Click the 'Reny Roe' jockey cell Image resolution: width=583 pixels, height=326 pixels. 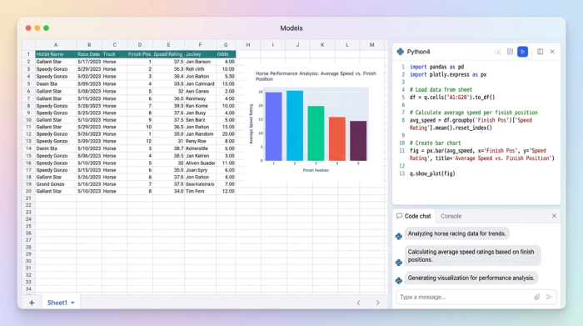[x=200, y=141]
